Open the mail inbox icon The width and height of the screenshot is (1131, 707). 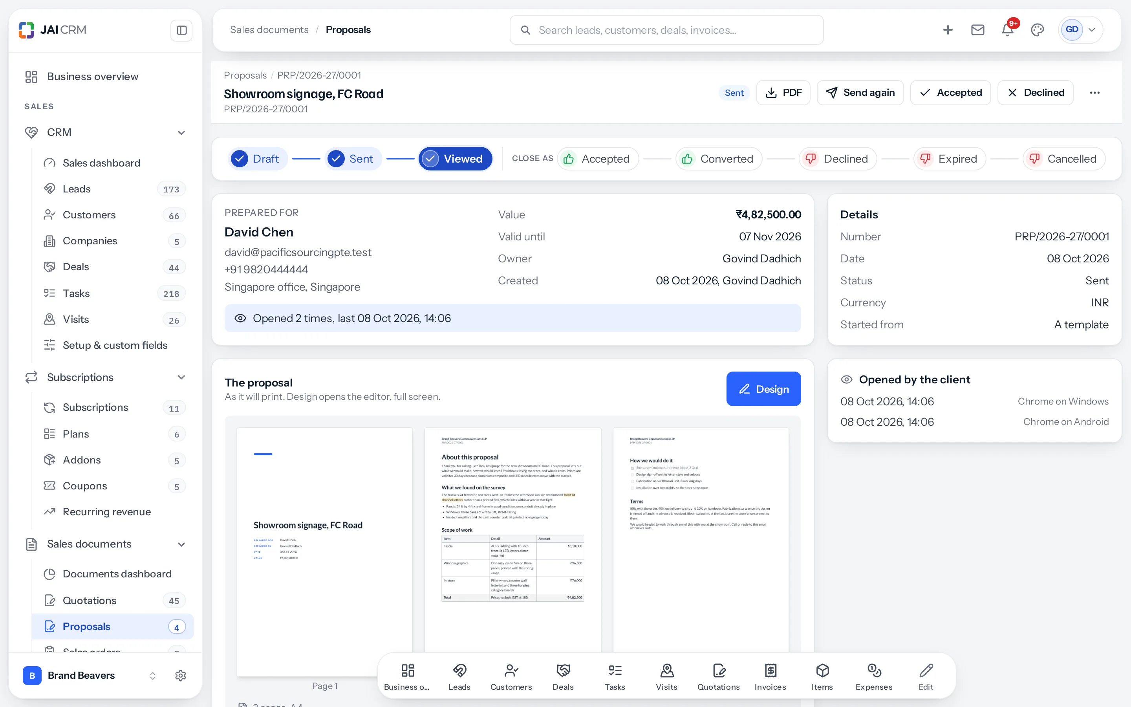(978, 30)
